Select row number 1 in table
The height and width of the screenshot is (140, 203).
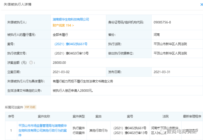coord(11,130)
